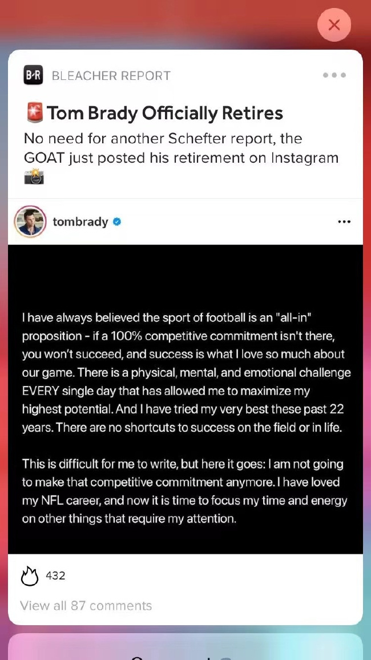Toggle the fire reaction icon
The image size is (371, 660).
point(29,576)
